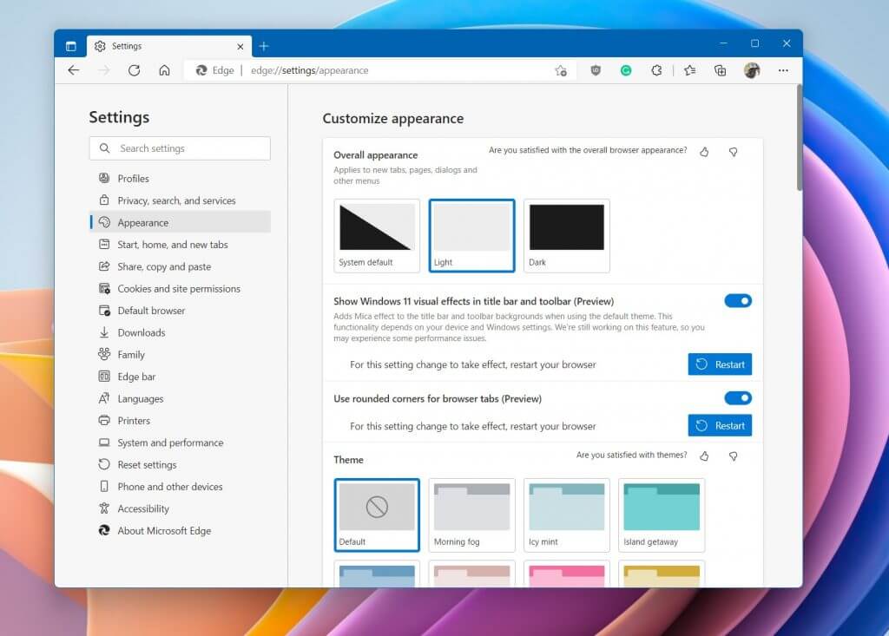Image resolution: width=889 pixels, height=636 pixels.
Task: Open Downloads settings
Action: 181,332
